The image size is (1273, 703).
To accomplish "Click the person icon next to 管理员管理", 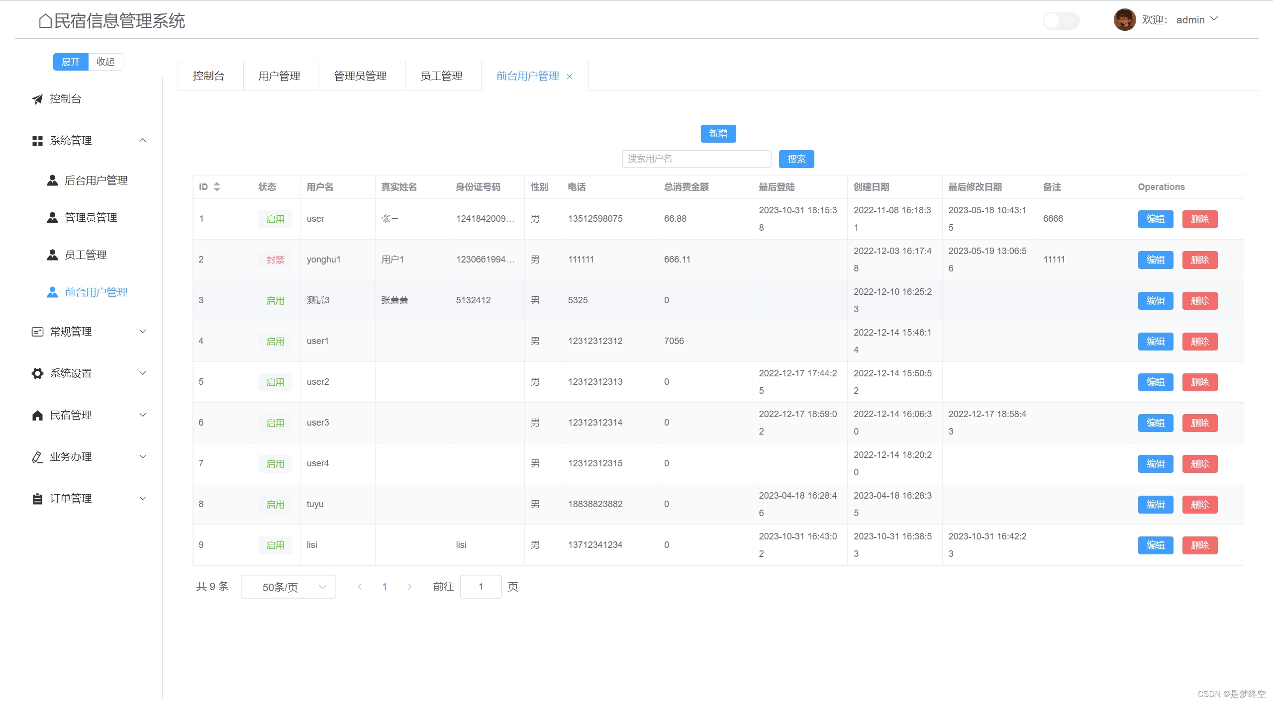I will tap(52, 218).
